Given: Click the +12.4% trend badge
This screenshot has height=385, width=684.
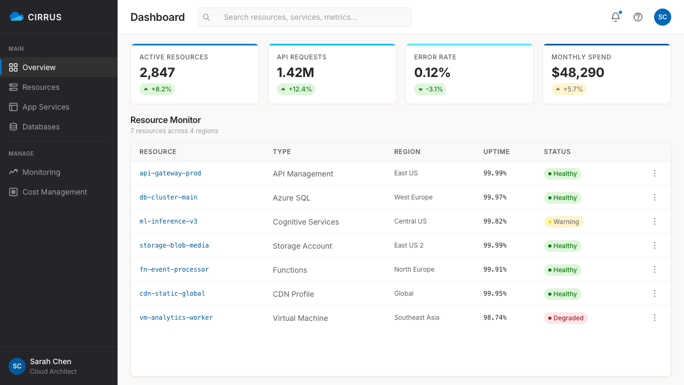Looking at the screenshot, I should point(296,89).
